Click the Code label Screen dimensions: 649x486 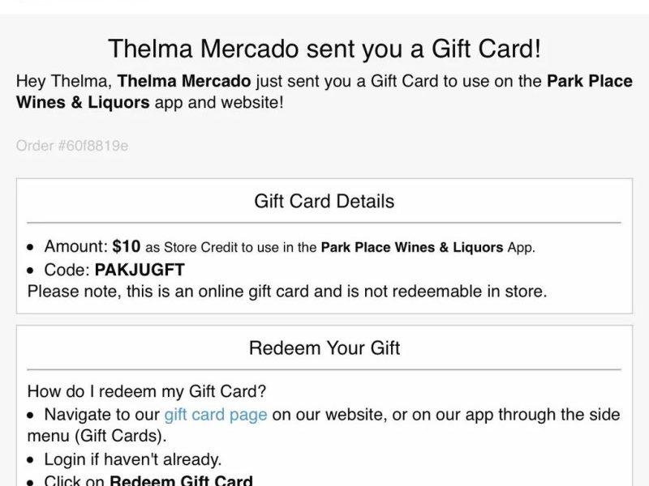tap(67, 270)
